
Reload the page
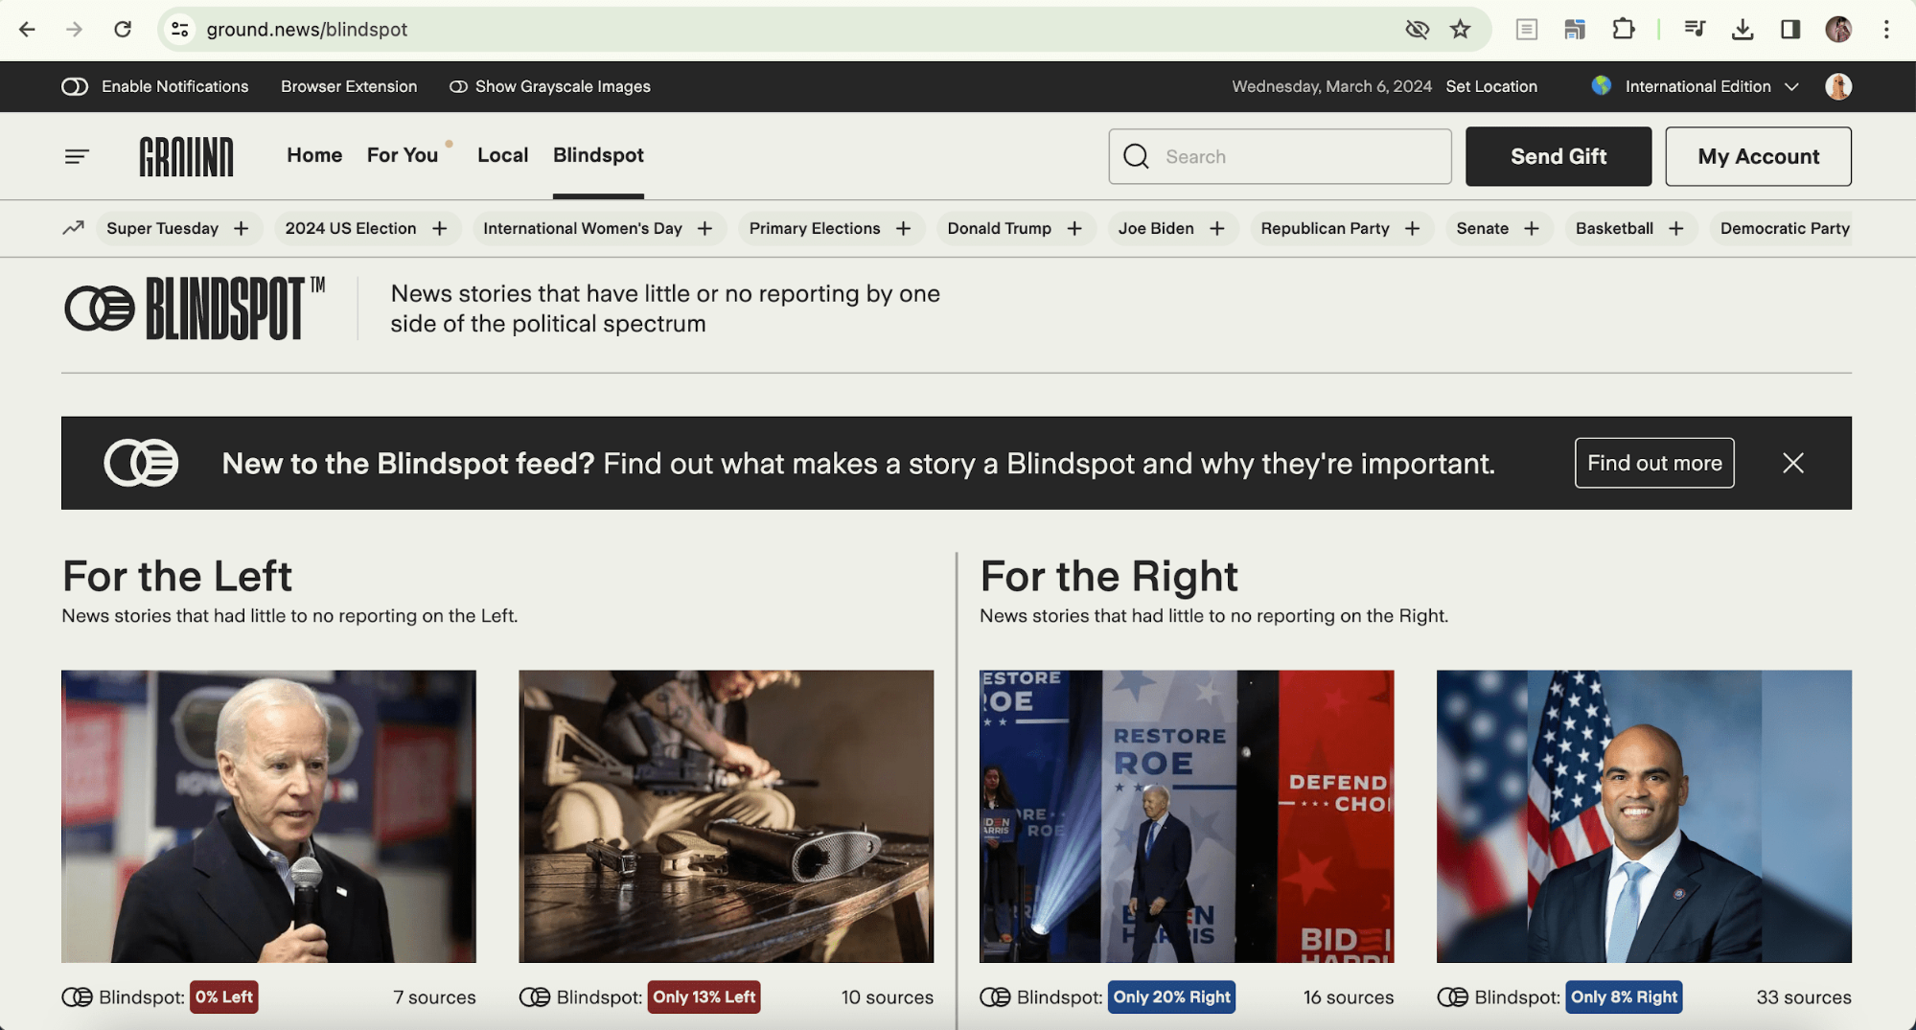pos(123,30)
